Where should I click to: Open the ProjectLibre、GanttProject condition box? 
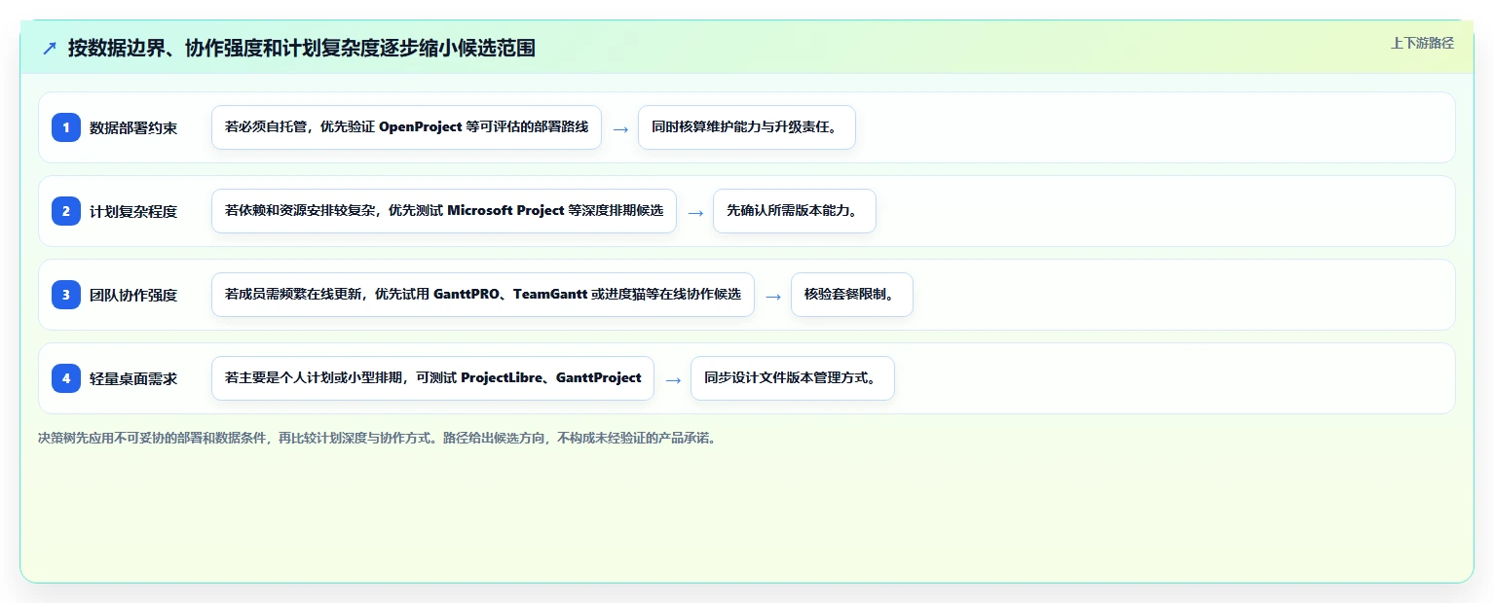[432, 378]
